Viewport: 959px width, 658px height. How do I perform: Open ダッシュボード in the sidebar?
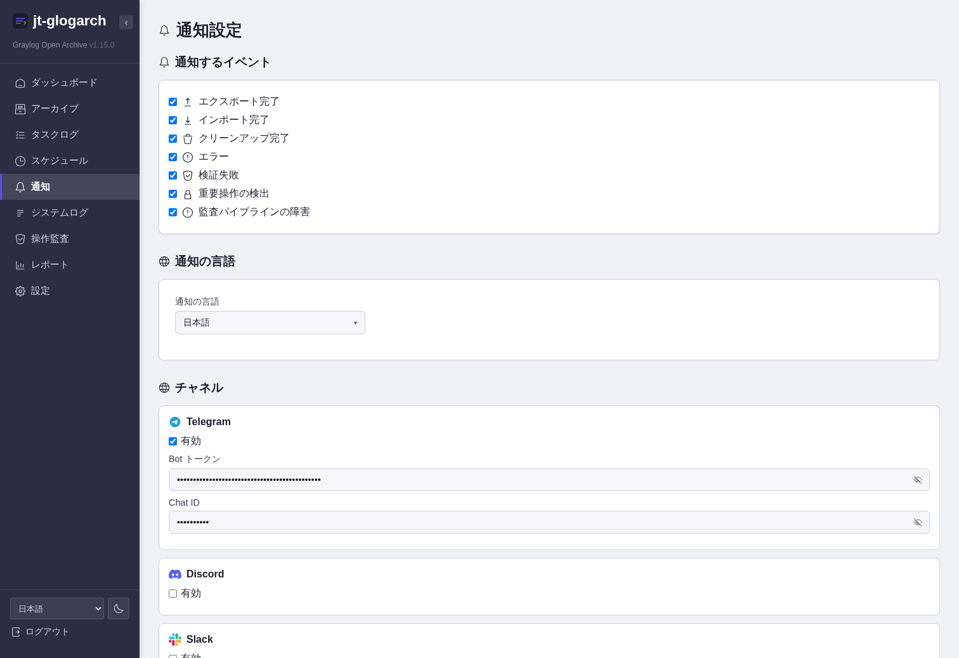click(x=70, y=83)
